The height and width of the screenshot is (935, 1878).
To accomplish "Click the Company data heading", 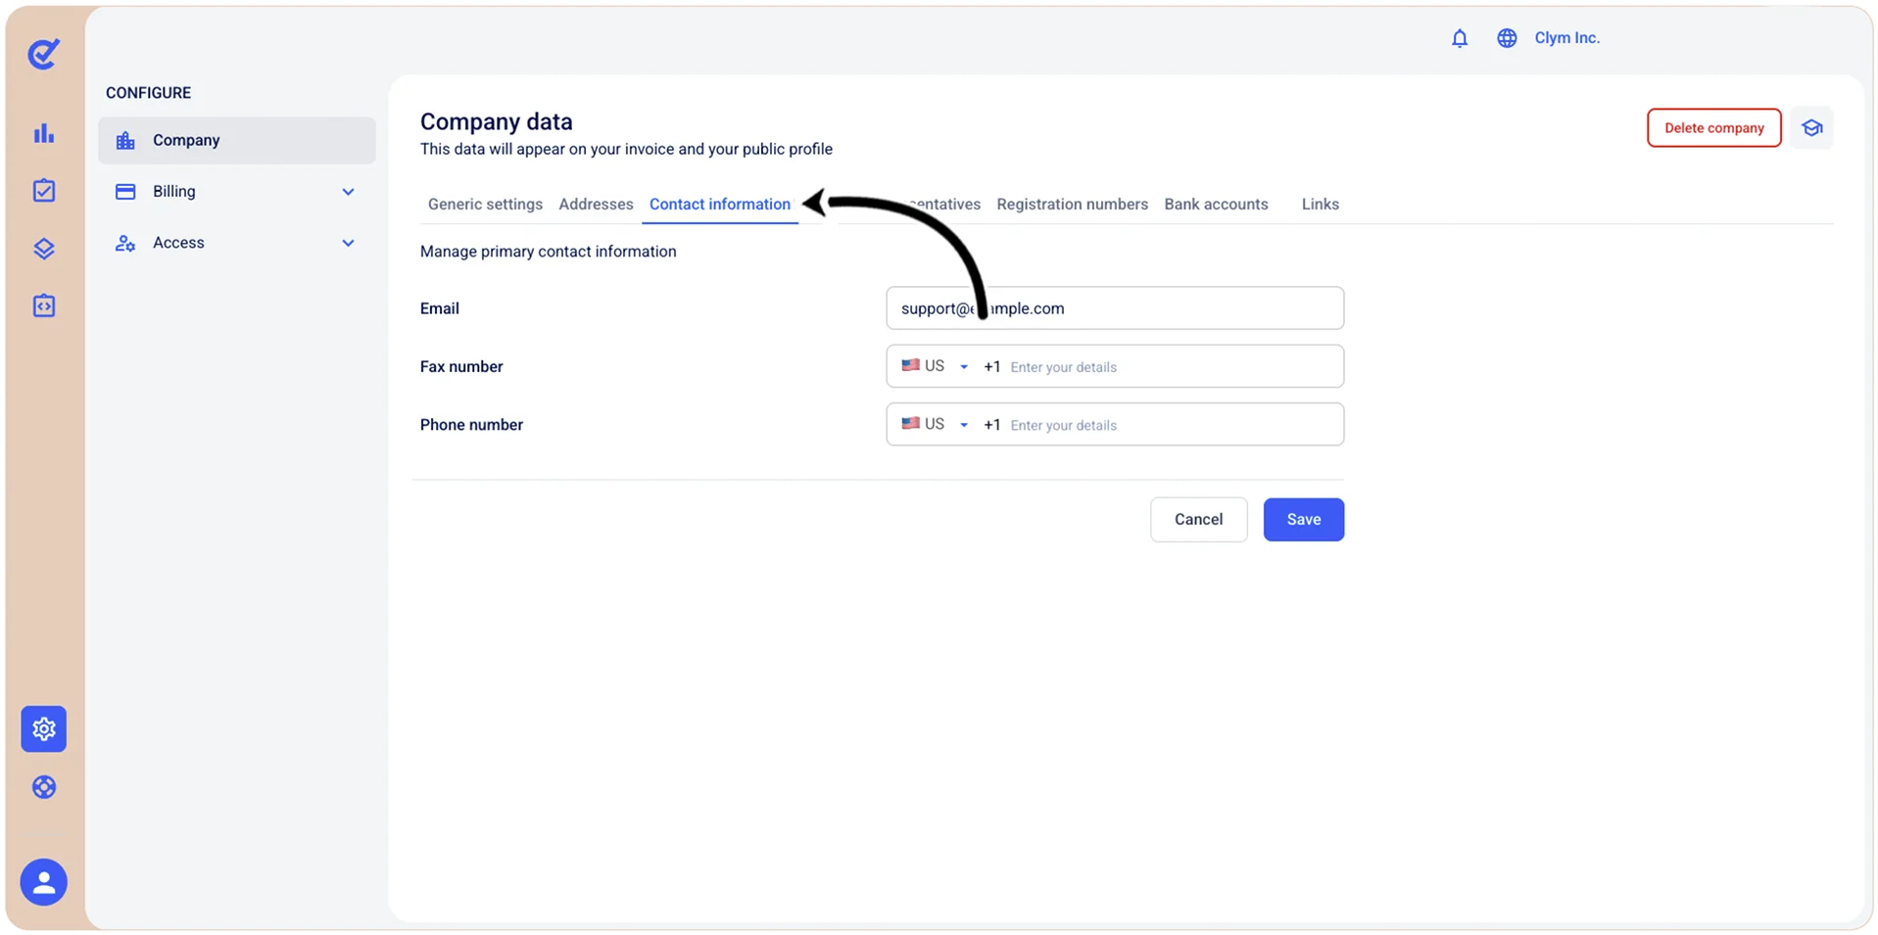I will pos(497,121).
